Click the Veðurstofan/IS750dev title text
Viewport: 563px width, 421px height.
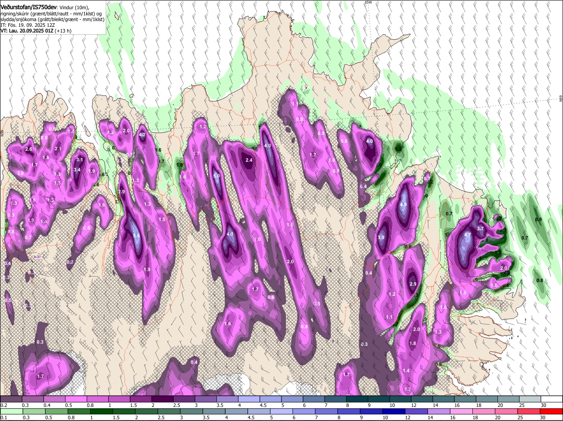click(x=29, y=7)
